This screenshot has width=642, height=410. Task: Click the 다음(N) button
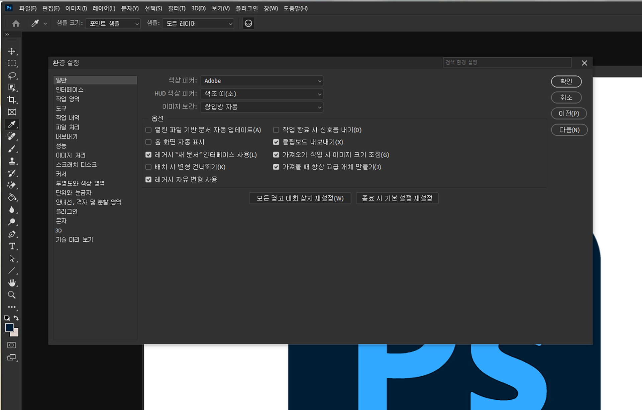pyautogui.click(x=569, y=130)
